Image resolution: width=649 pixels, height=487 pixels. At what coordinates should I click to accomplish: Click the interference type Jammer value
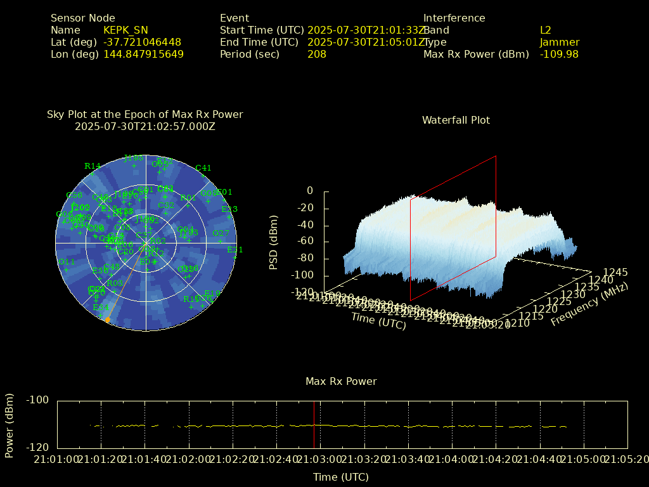(x=560, y=42)
